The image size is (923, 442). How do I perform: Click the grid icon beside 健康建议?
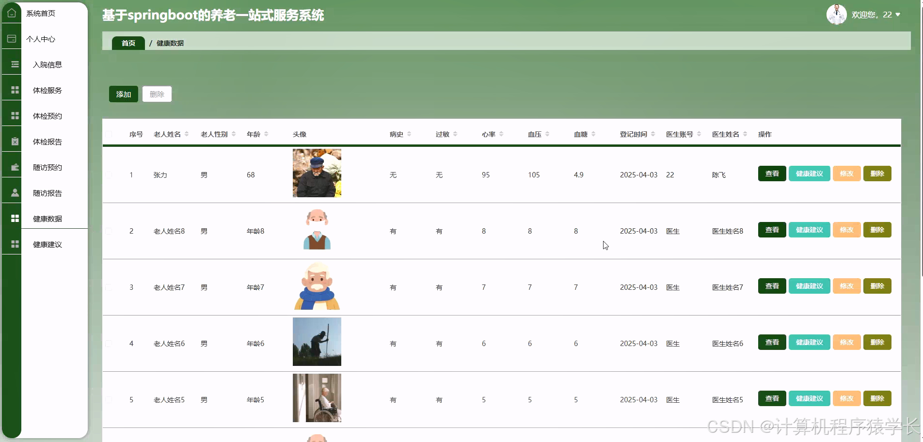pos(15,244)
